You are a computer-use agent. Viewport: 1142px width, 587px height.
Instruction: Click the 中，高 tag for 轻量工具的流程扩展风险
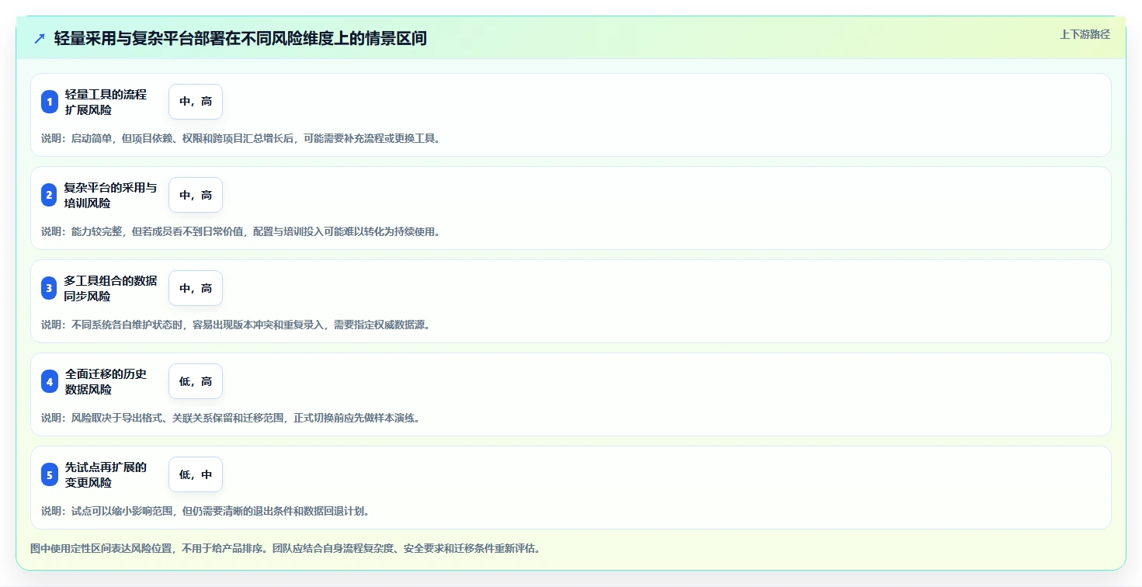(196, 102)
